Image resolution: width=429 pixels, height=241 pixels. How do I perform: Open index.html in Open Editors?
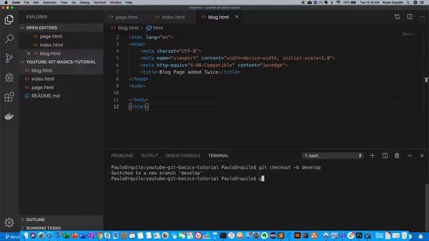tap(61, 45)
